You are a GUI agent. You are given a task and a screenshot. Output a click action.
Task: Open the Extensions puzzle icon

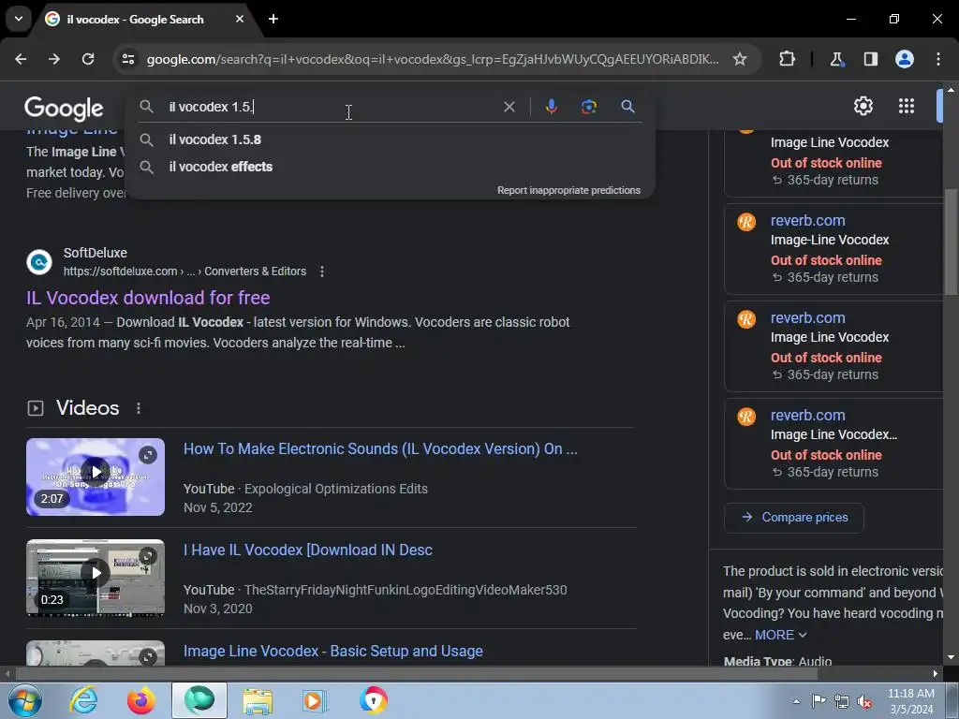click(x=787, y=59)
